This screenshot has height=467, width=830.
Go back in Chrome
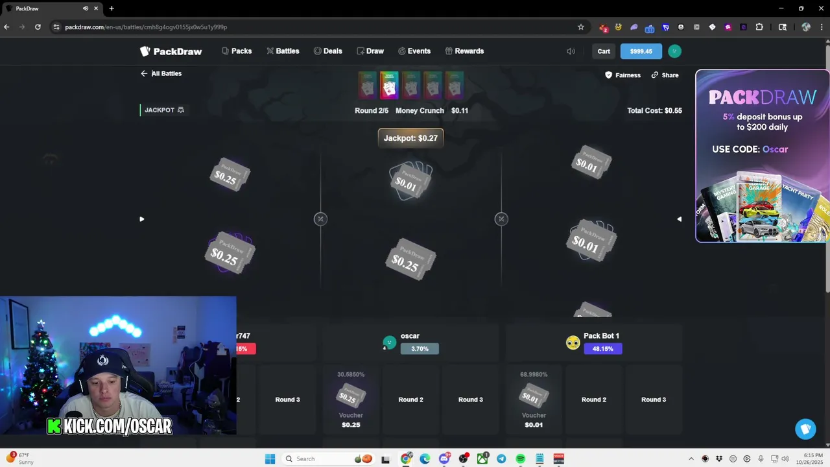[6, 27]
